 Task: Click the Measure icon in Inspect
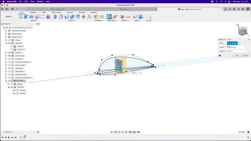coord(128,16)
